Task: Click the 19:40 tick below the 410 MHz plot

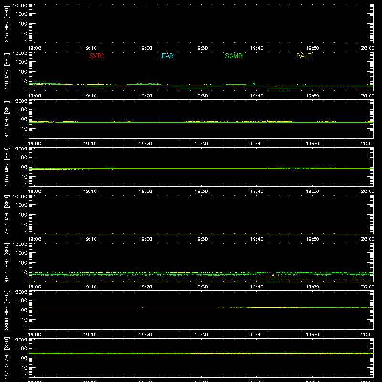Action: coord(257,96)
